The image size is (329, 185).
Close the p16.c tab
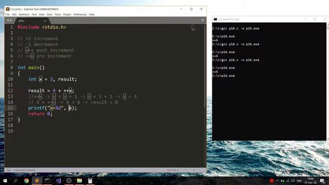[45, 21]
